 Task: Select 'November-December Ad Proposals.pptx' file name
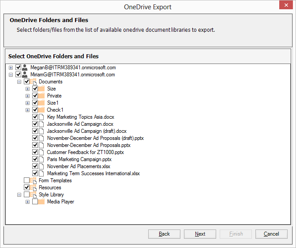coord(89,145)
